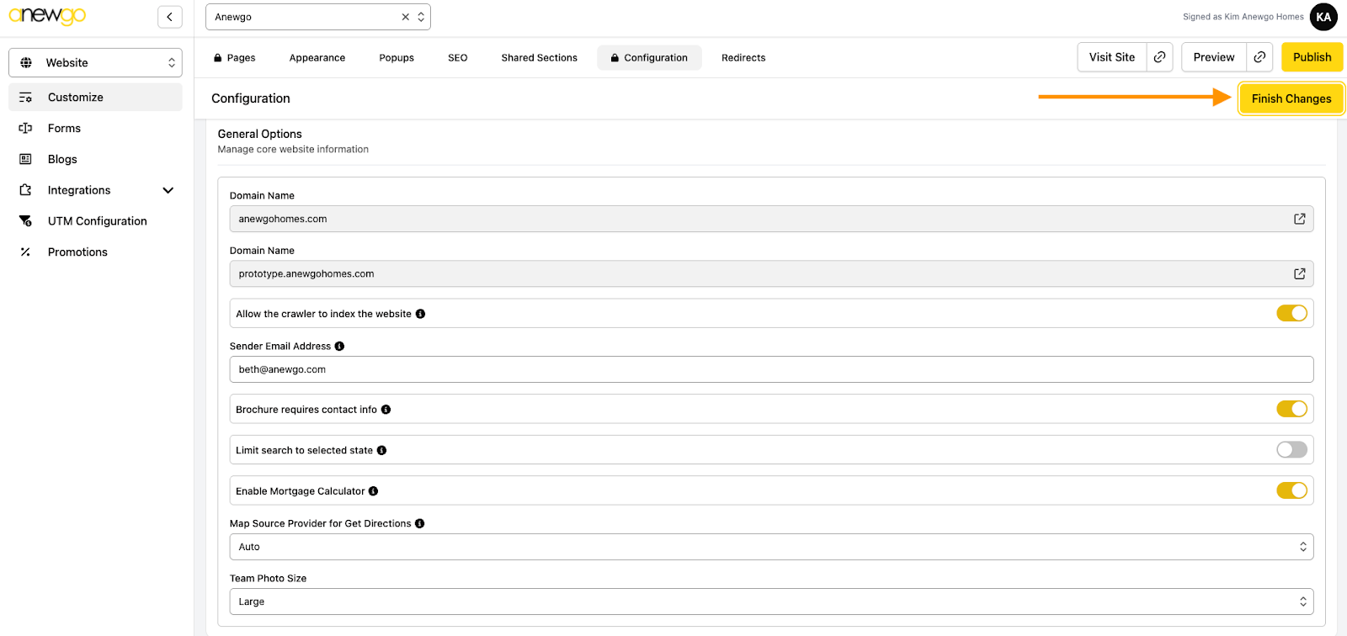Enable Limit search to selected state
The height and width of the screenshot is (636, 1347).
click(x=1291, y=450)
